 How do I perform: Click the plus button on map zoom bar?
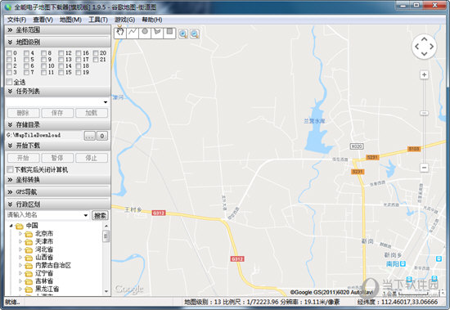424,75
